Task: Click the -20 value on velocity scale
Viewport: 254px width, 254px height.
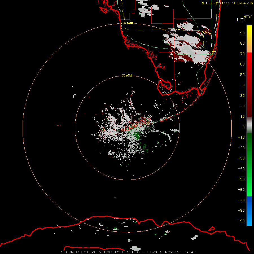Action: [x=241, y=148]
